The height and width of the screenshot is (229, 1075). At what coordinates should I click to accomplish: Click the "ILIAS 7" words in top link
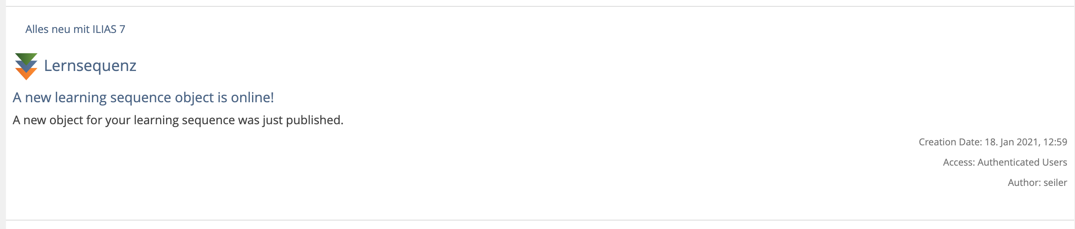[109, 29]
